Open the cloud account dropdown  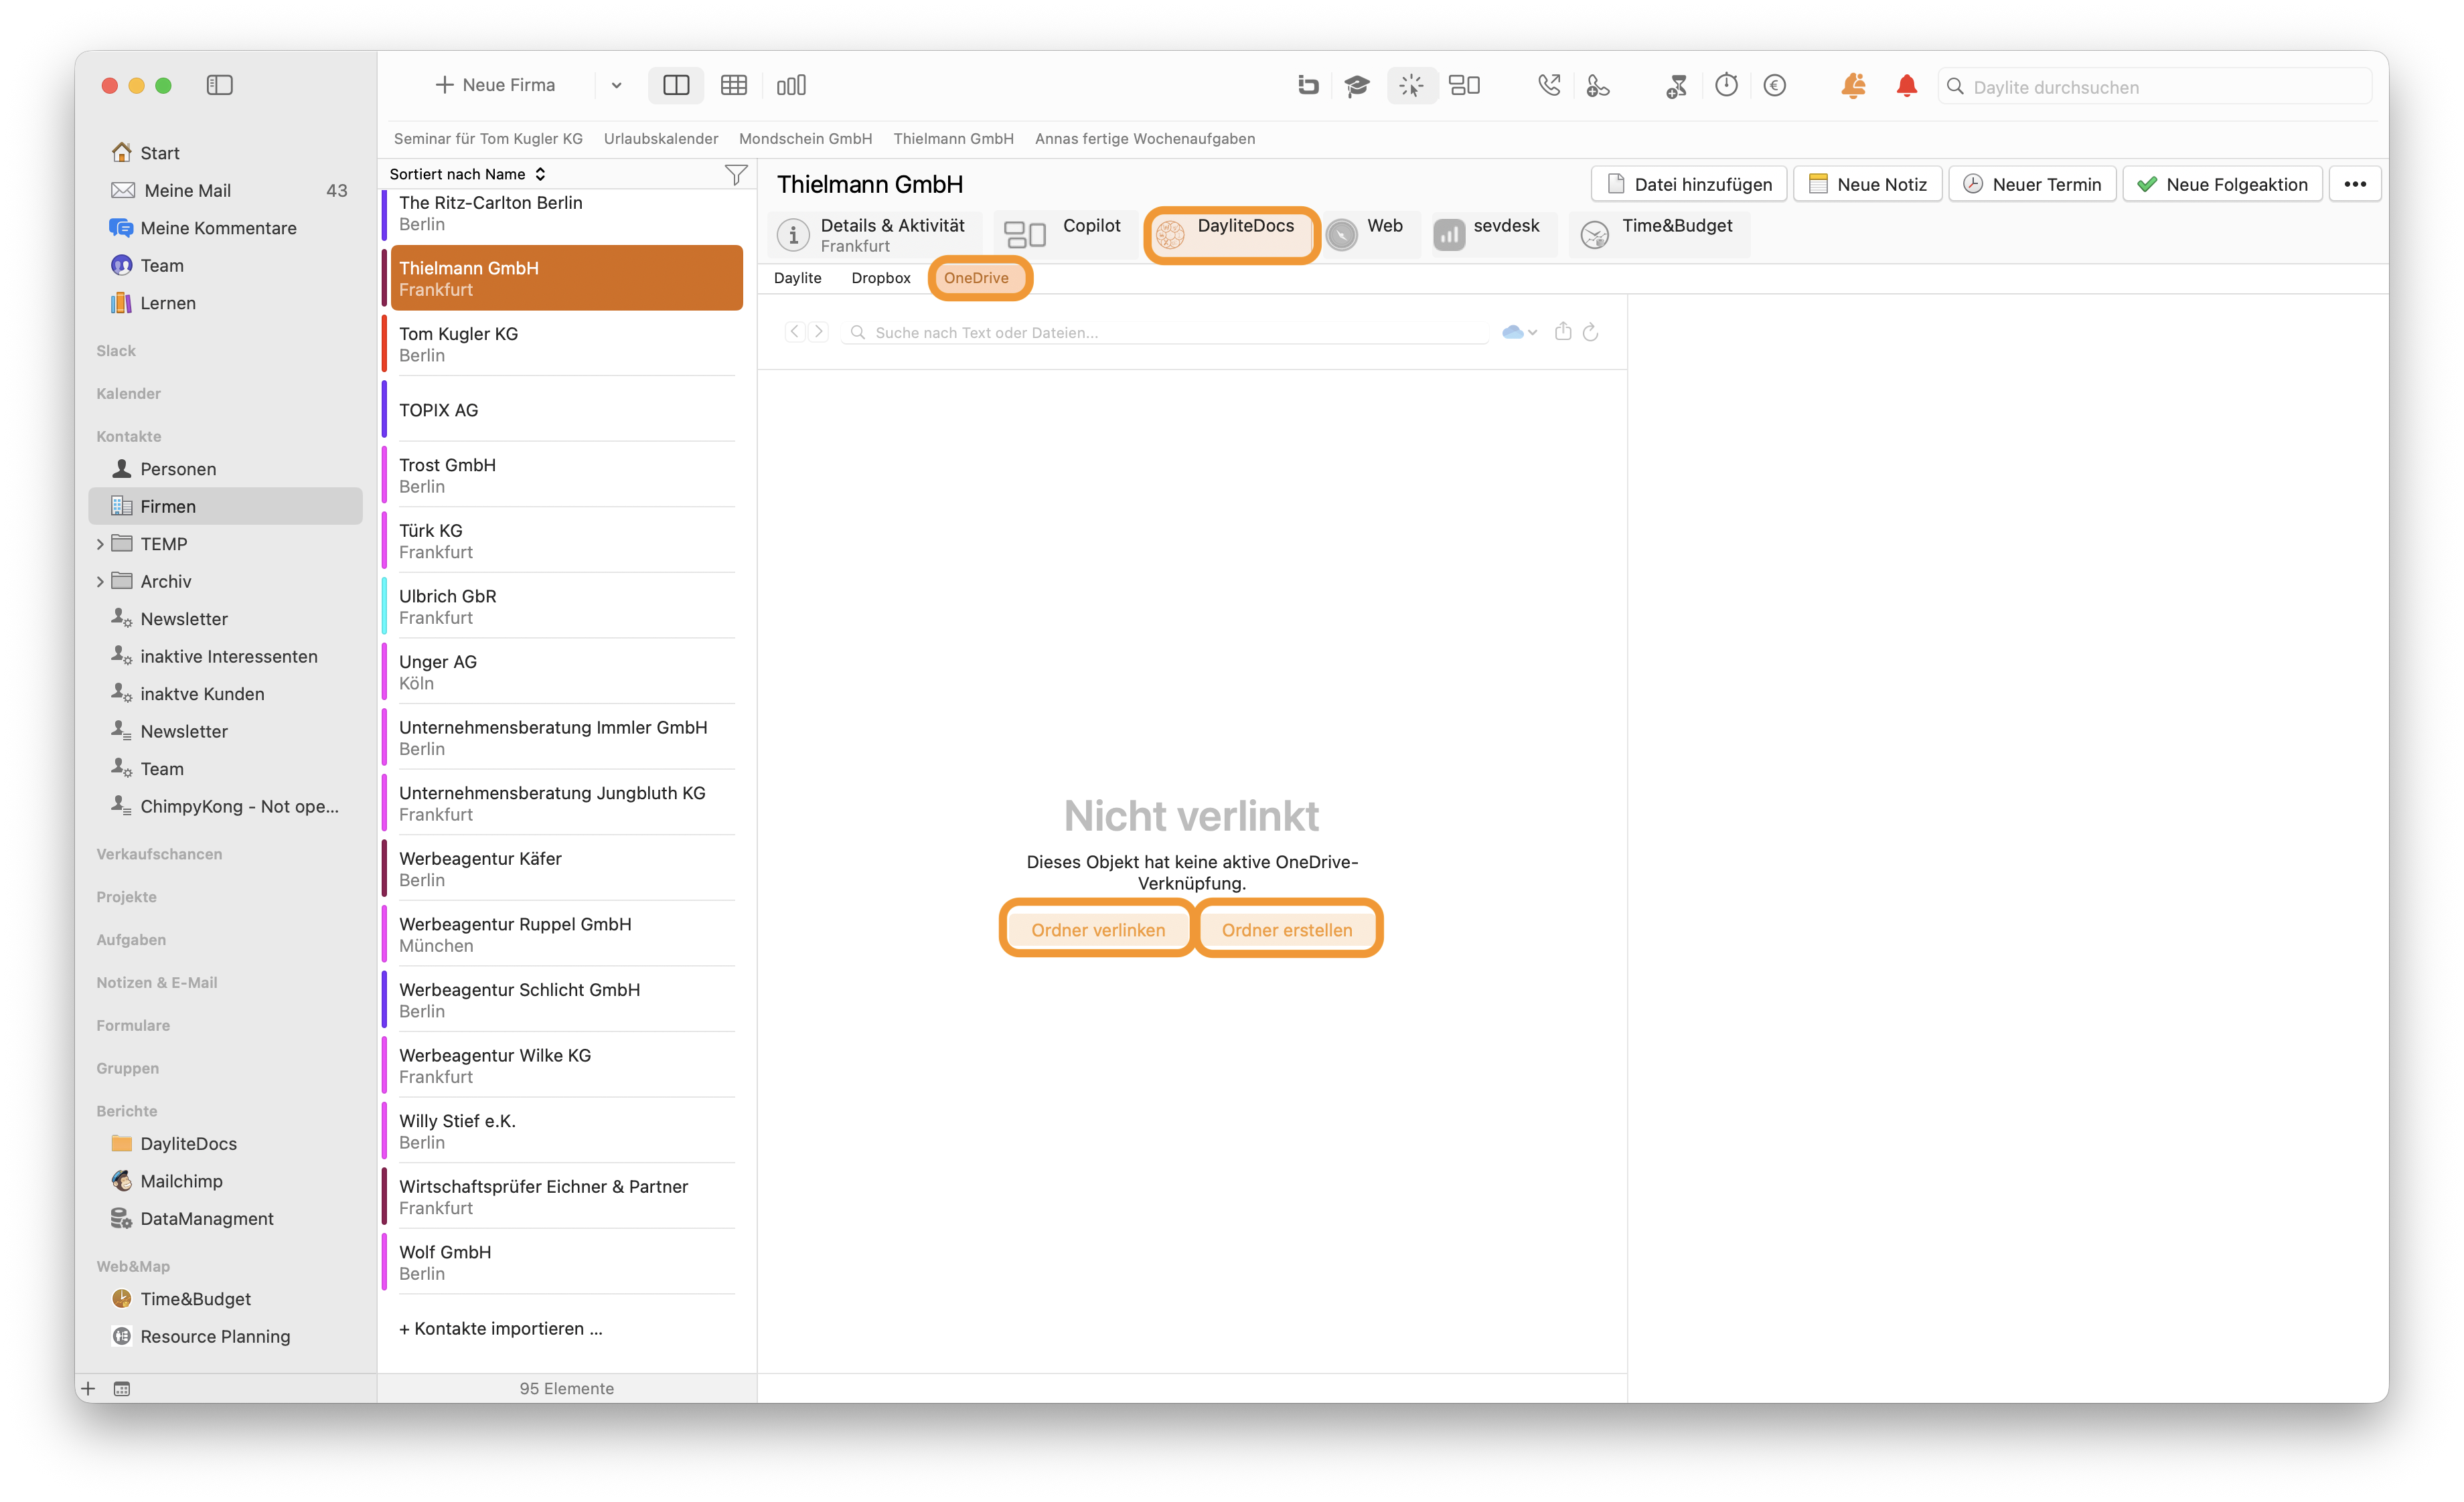pyautogui.click(x=1519, y=332)
